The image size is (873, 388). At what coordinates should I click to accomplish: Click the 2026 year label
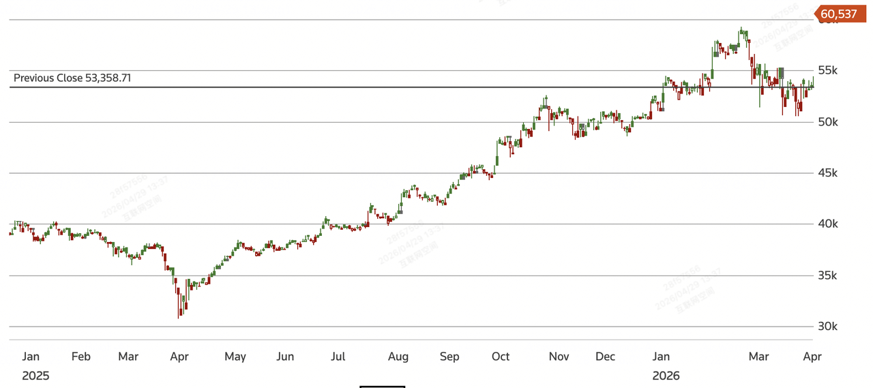[x=666, y=376]
